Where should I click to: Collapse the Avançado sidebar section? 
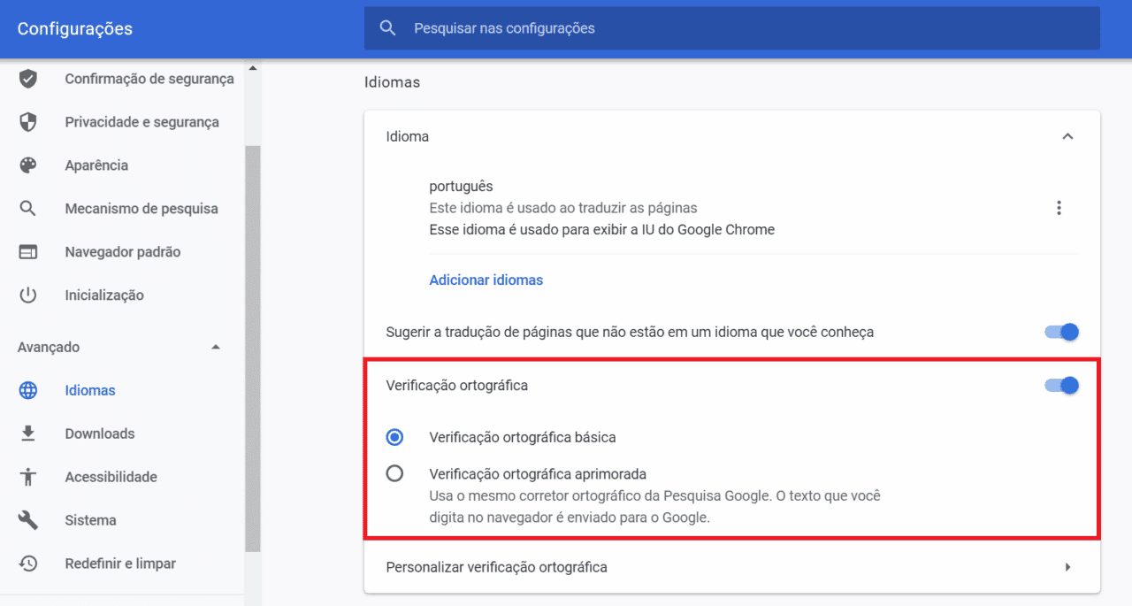coord(216,347)
